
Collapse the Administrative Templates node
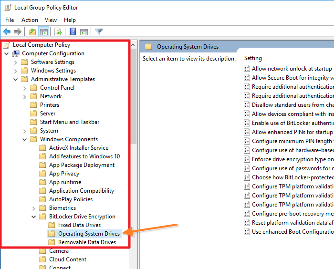tap(16, 80)
